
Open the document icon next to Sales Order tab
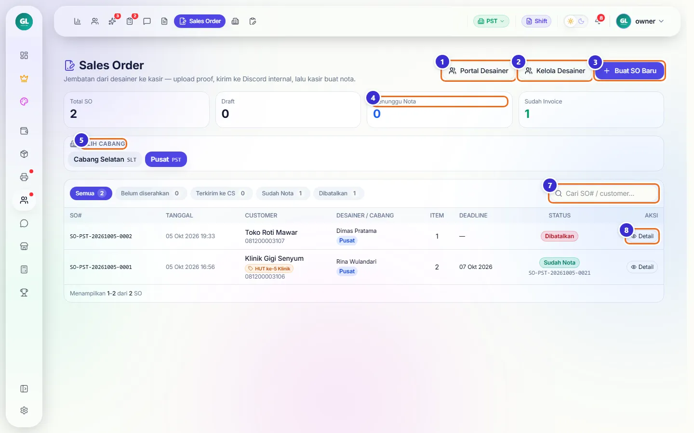pos(164,21)
